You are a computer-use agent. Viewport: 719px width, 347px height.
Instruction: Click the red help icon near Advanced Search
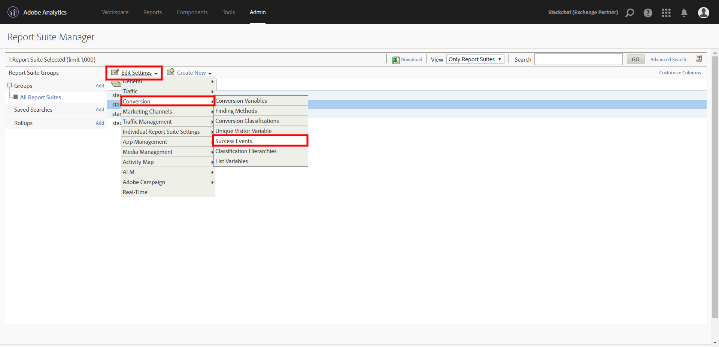pyautogui.click(x=699, y=59)
